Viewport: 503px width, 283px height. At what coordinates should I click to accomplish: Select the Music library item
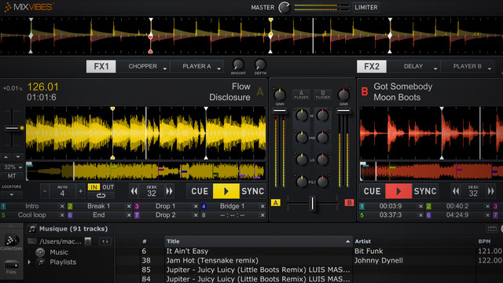(59, 252)
